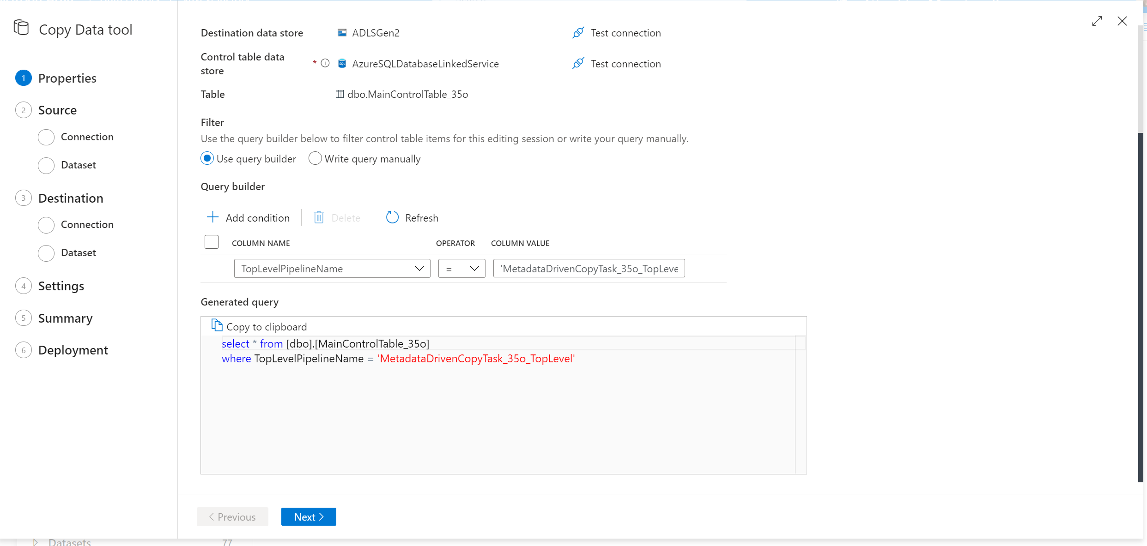Navigate to the Source tab

click(x=57, y=110)
